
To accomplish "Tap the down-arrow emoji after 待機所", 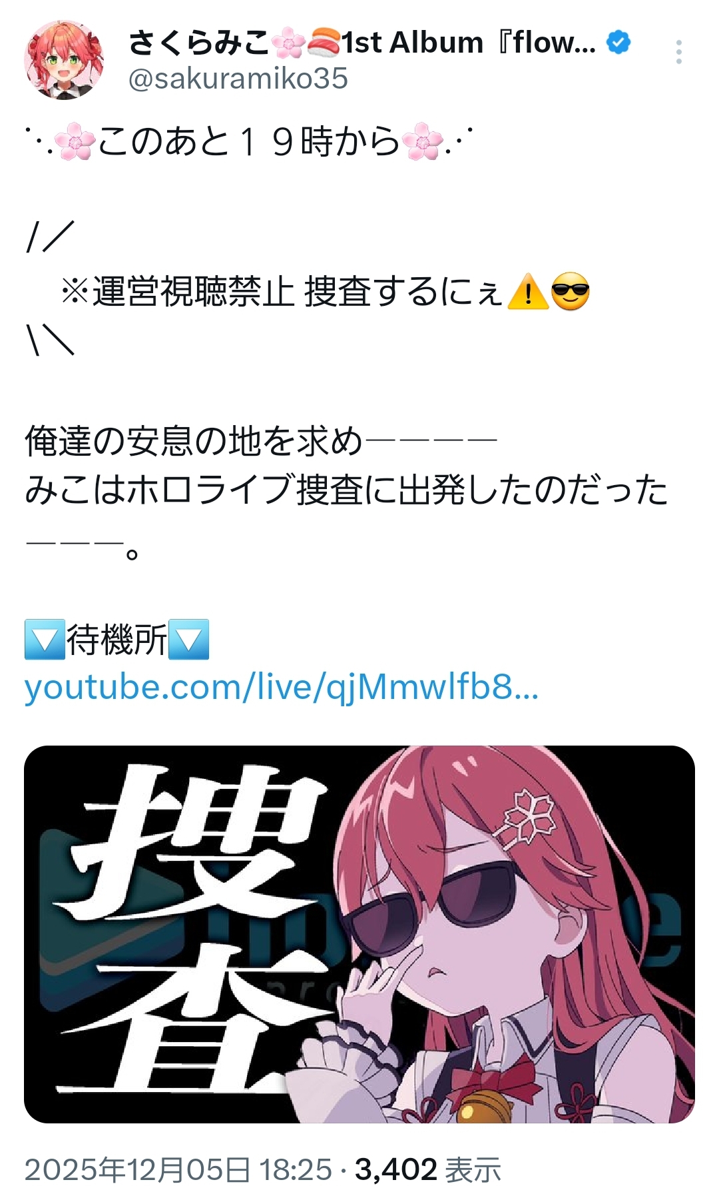I will [189, 639].
